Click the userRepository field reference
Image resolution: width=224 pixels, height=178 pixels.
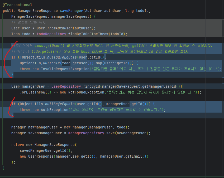(66, 87)
